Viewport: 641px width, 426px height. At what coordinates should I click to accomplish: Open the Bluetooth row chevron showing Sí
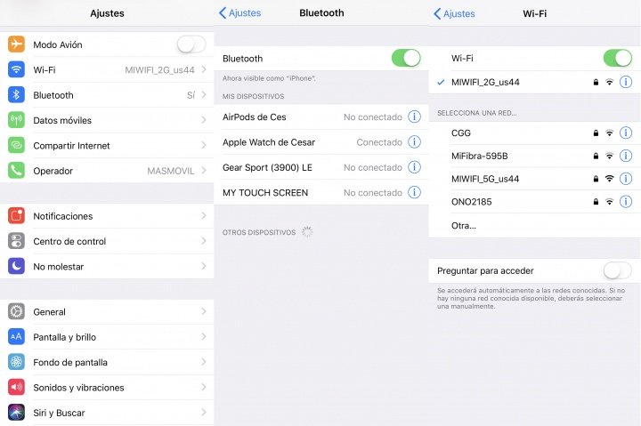click(x=204, y=95)
